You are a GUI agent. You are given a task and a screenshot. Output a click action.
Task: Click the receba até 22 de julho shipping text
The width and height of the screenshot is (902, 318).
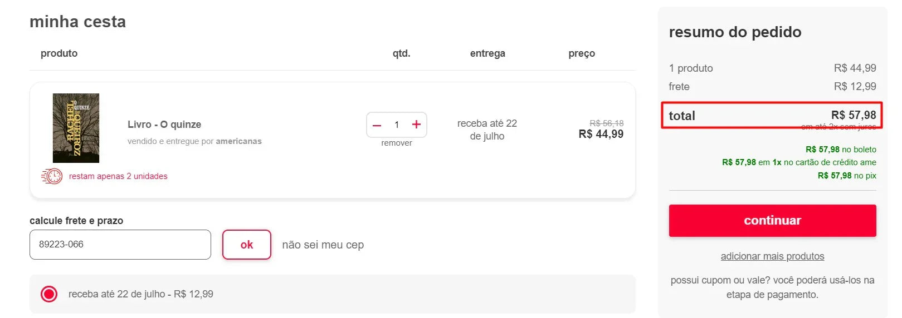coord(141,294)
